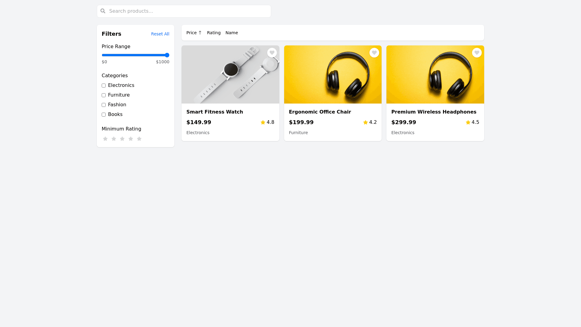Sort products by Rating
The image size is (581, 327).
tap(214, 33)
